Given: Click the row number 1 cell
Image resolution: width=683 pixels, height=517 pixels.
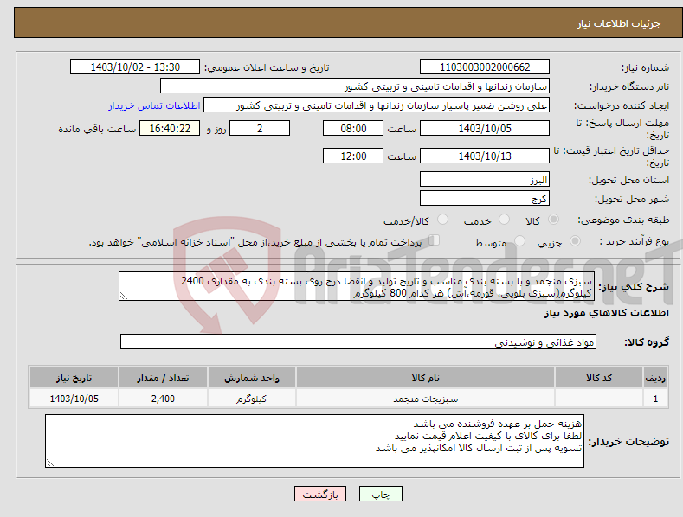Looking at the screenshot, I should [x=655, y=399].
